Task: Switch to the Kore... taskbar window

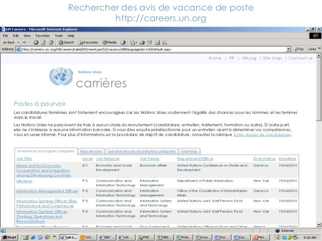Action: pos(203,237)
